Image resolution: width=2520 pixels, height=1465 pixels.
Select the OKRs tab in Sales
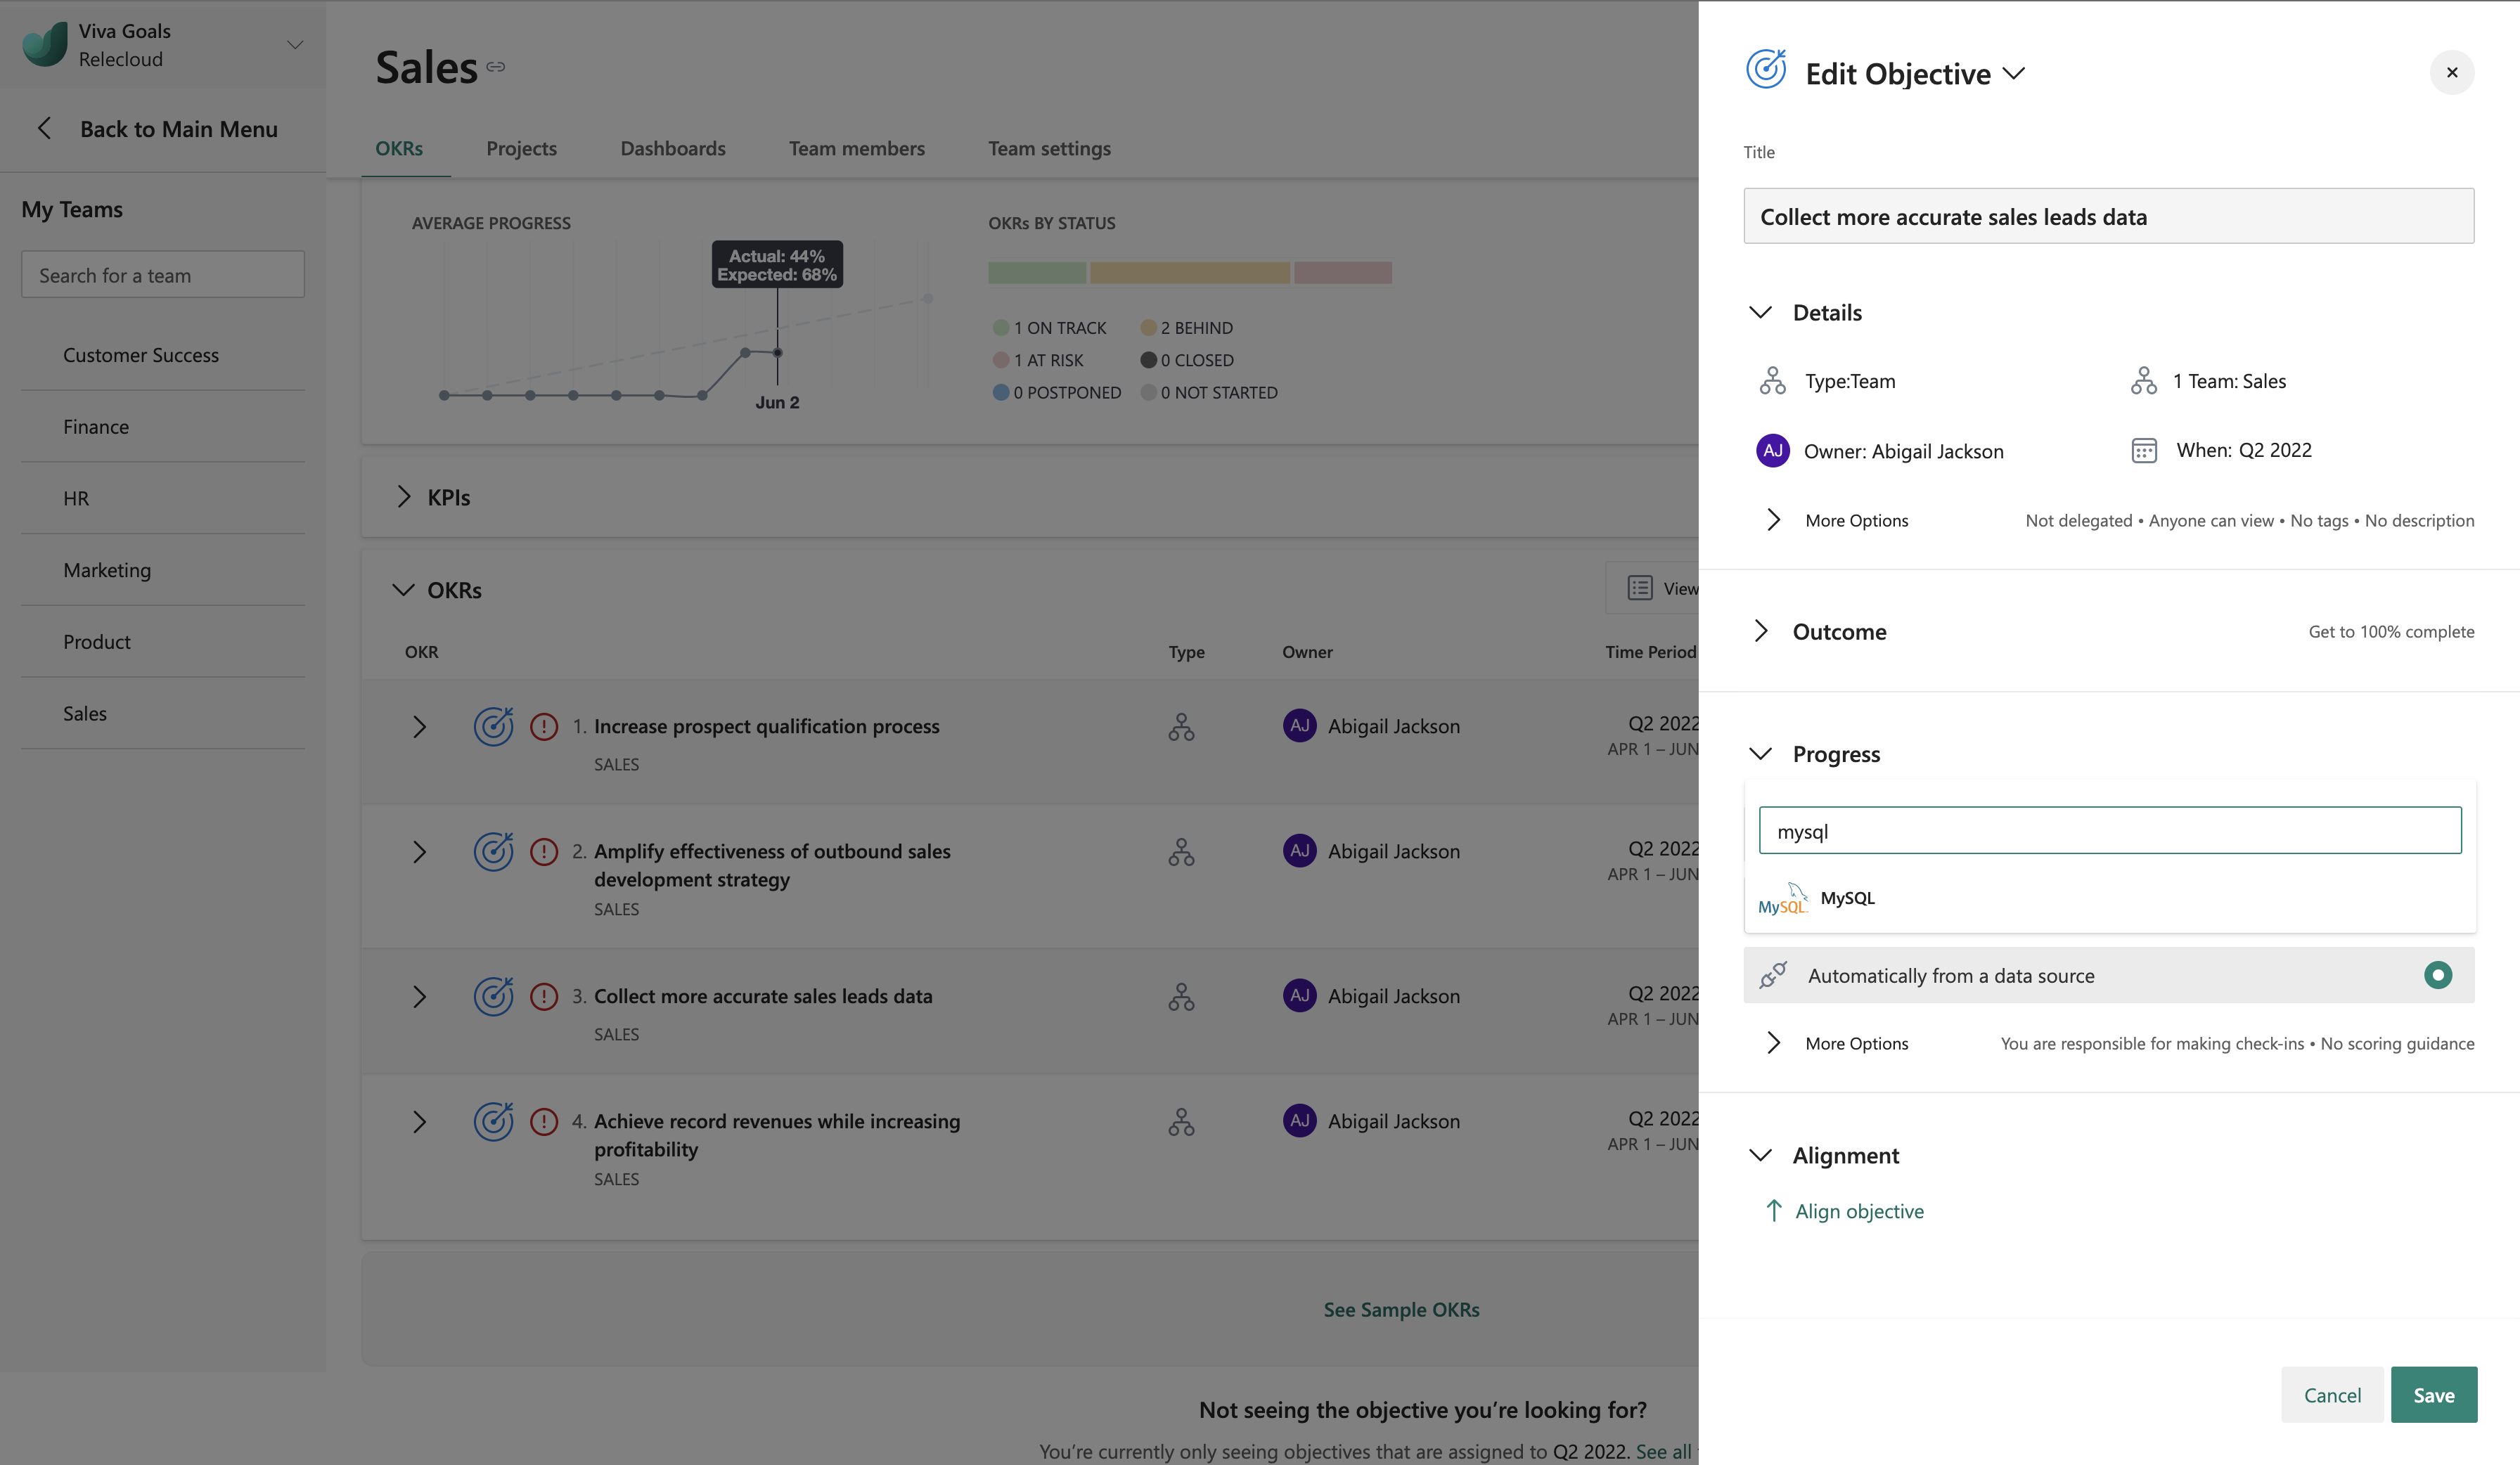pos(398,146)
